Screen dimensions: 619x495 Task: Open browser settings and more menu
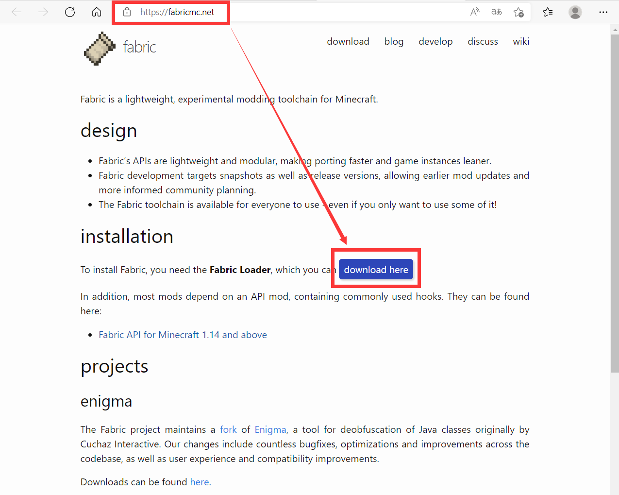click(x=603, y=12)
